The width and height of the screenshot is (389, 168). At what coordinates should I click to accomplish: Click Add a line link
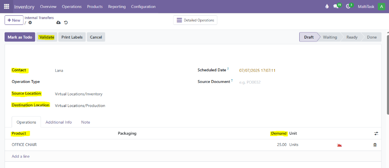point(21,156)
